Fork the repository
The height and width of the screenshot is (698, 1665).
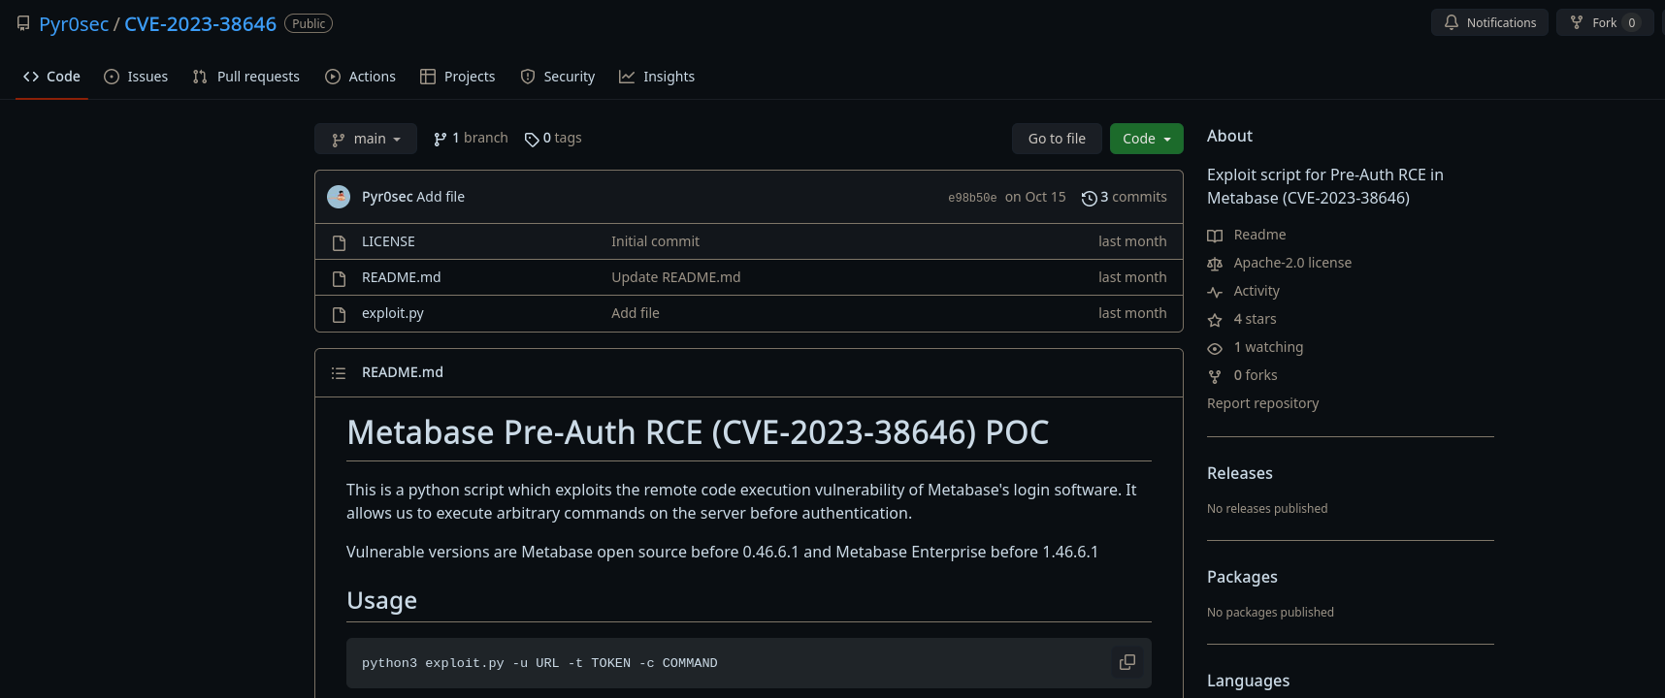pos(1594,22)
